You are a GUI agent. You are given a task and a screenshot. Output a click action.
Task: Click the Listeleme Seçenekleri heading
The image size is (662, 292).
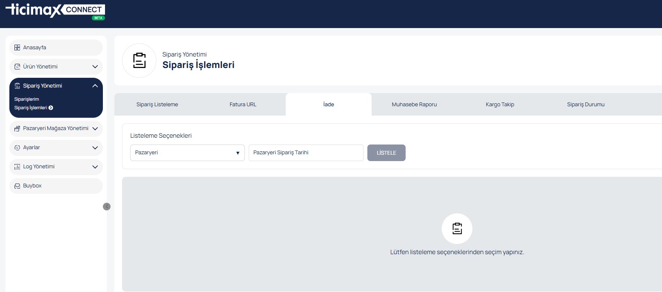[161, 136]
